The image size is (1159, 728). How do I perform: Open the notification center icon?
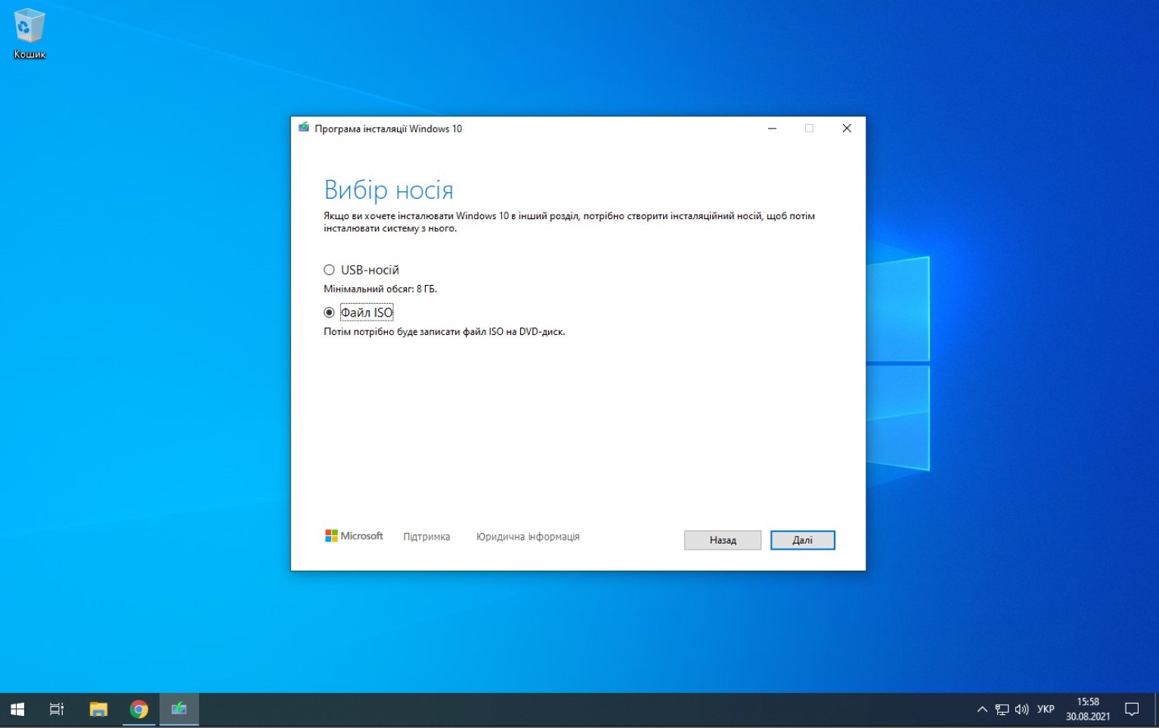pos(1132,709)
